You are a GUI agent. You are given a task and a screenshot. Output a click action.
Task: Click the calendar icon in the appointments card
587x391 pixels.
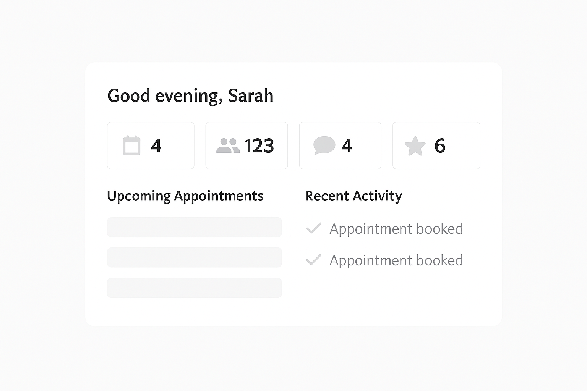pos(132,145)
